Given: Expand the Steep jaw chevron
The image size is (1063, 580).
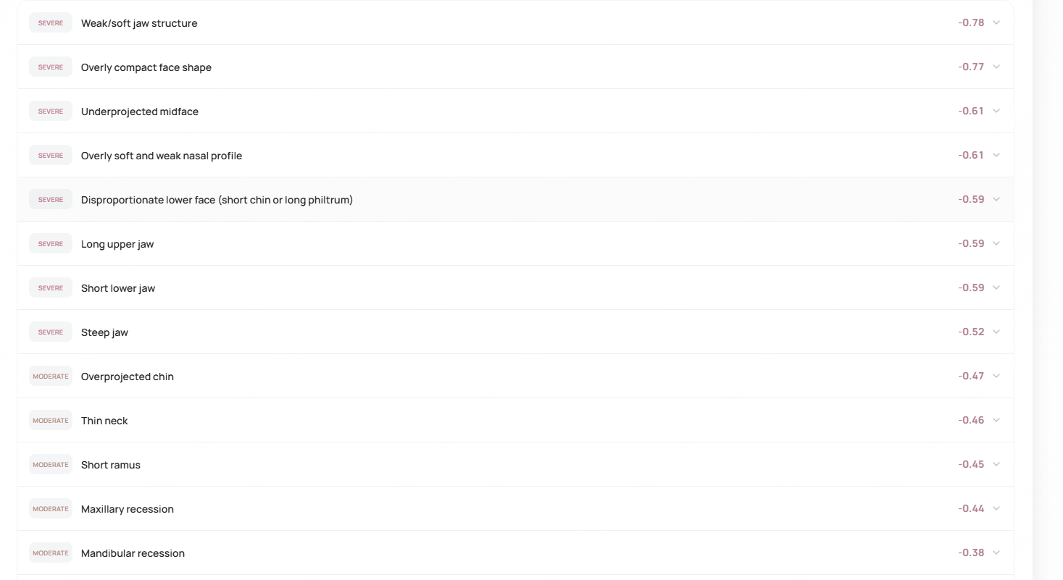Looking at the screenshot, I should click(996, 332).
